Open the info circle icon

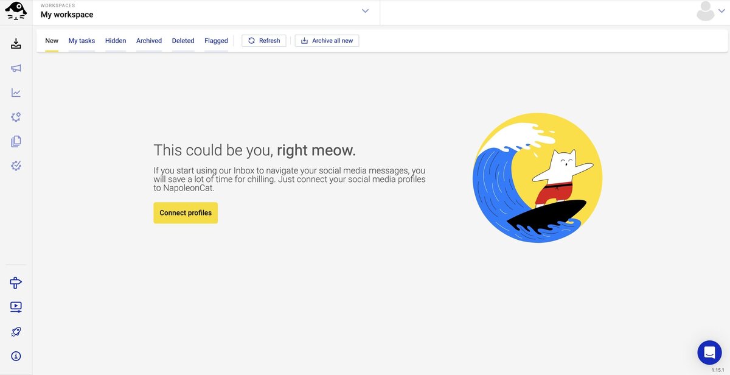[x=16, y=356]
